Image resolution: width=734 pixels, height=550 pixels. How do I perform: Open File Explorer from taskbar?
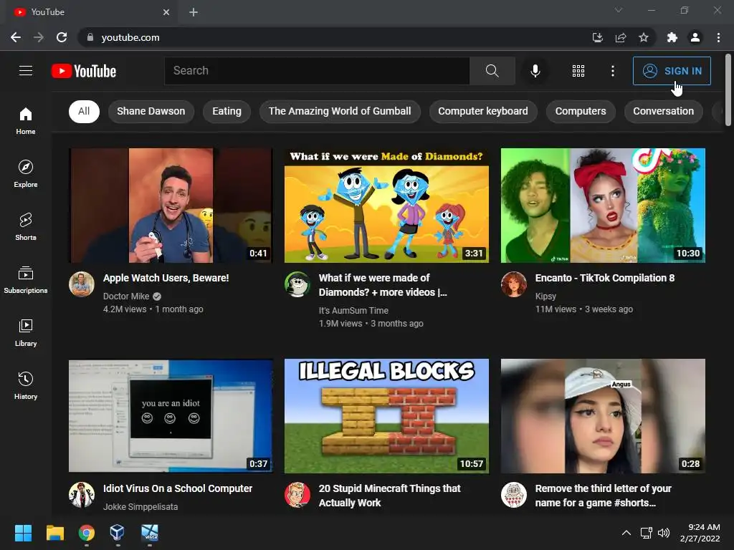tap(54, 533)
